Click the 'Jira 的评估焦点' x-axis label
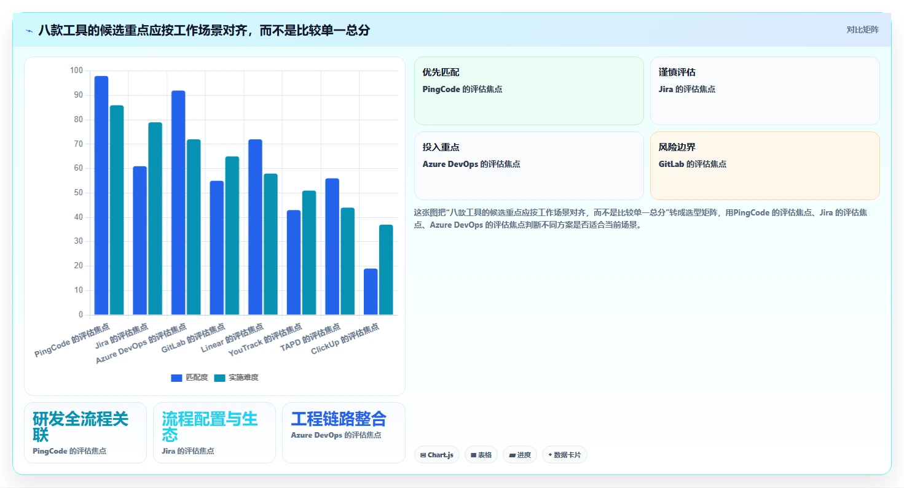 122,335
